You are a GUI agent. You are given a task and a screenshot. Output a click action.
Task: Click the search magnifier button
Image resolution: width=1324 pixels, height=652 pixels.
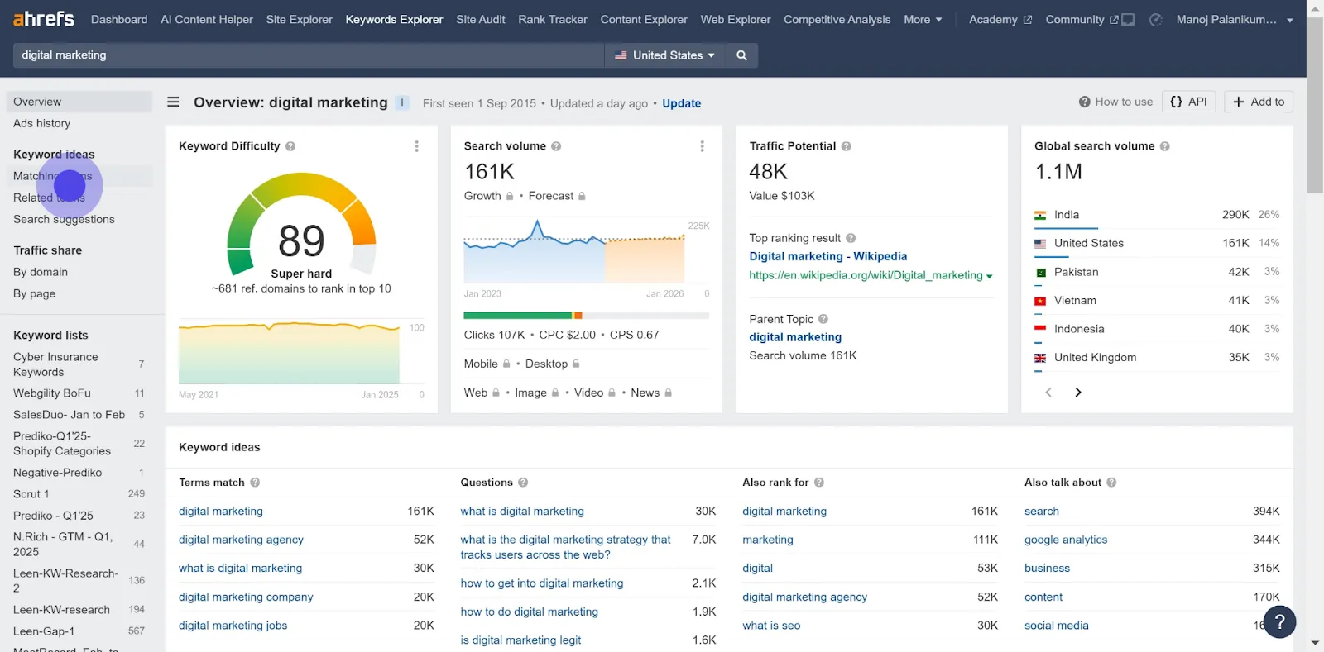(741, 55)
